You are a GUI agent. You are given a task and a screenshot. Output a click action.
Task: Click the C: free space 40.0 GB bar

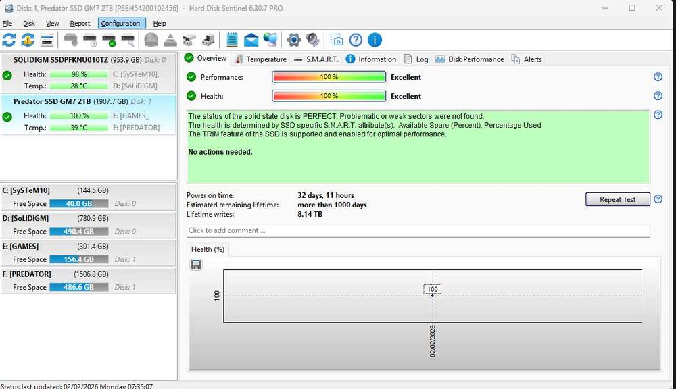[79, 203]
